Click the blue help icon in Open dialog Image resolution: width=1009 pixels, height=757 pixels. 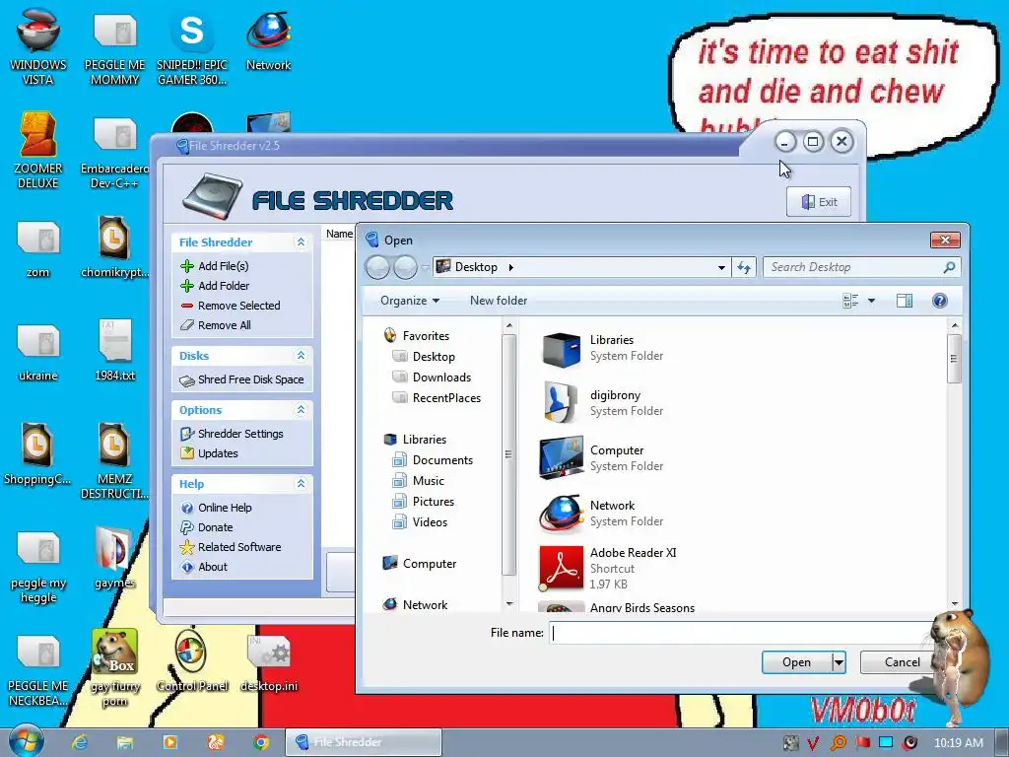point(939,301)
